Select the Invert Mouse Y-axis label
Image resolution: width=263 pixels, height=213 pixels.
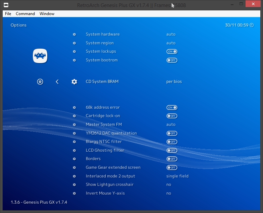(105, 193)
